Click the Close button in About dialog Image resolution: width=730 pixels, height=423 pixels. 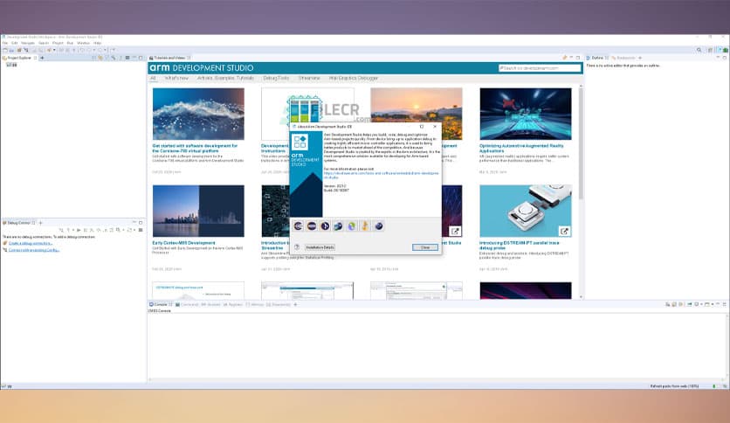[x=425, y=247]
